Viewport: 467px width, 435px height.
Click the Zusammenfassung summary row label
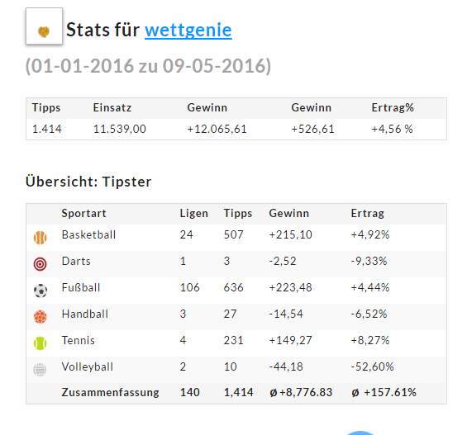110,392
